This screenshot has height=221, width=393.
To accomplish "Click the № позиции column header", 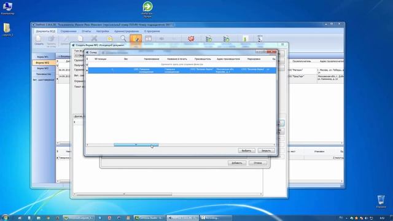I will click(101, 59).
